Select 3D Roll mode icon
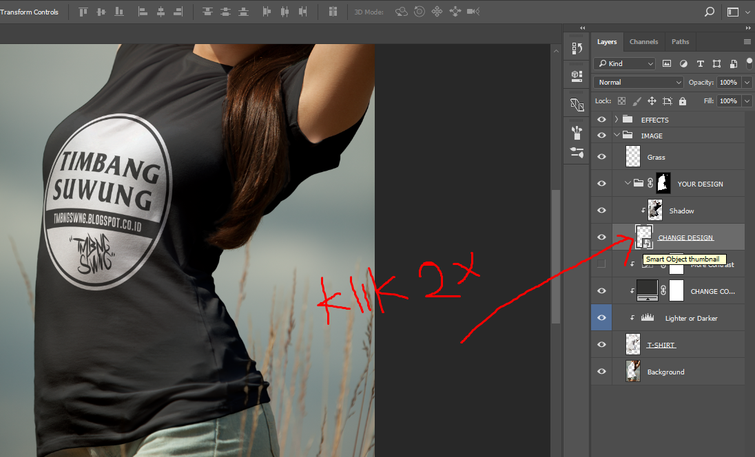755x457 pixels. pyautogui.click(x=420, y=12)
